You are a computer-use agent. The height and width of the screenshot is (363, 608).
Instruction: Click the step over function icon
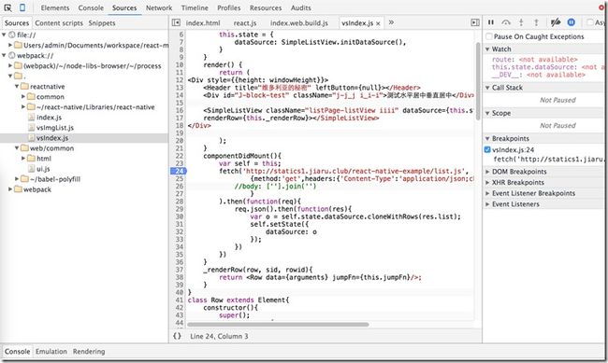point(506,22)
